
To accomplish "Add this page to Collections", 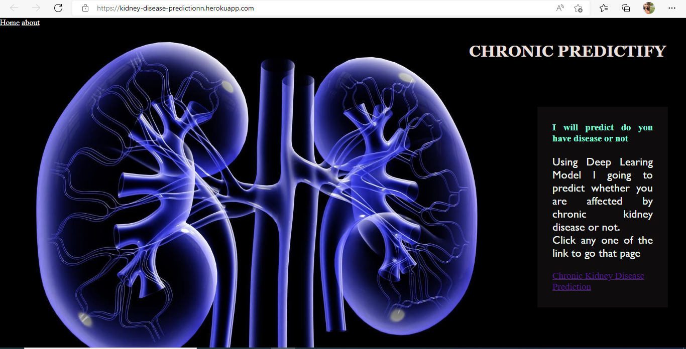I will point(625,8).
